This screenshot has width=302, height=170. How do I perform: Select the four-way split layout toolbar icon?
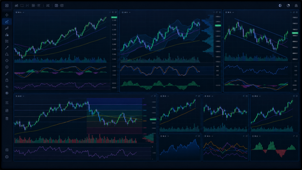[62, 6]
